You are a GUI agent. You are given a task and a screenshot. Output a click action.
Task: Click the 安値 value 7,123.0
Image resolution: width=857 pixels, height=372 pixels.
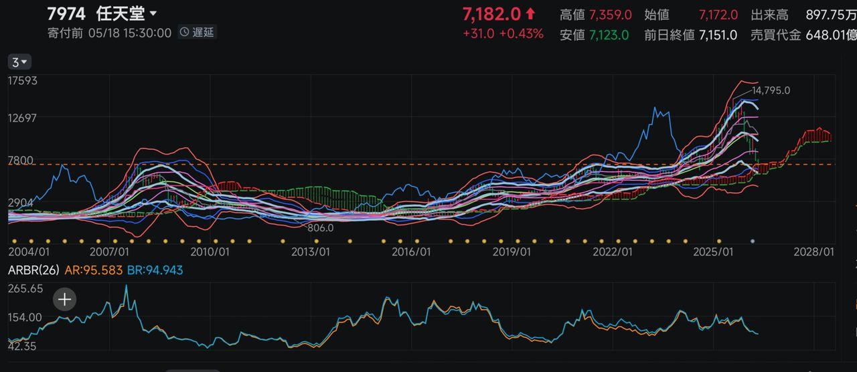pos(609,35)
